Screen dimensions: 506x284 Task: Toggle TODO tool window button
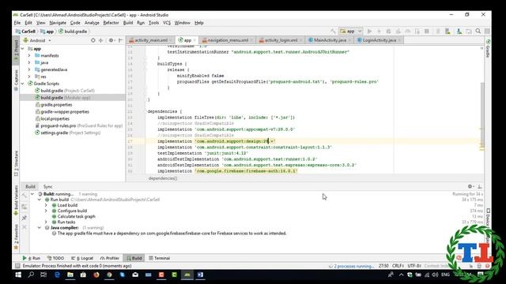(x=56, y=258)
